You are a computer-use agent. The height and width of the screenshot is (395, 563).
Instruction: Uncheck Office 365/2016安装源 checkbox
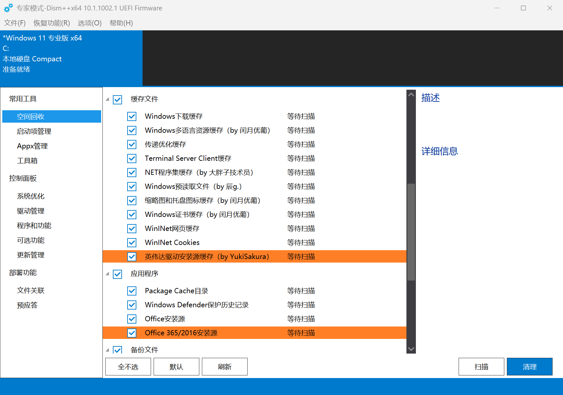pos(132,333)
